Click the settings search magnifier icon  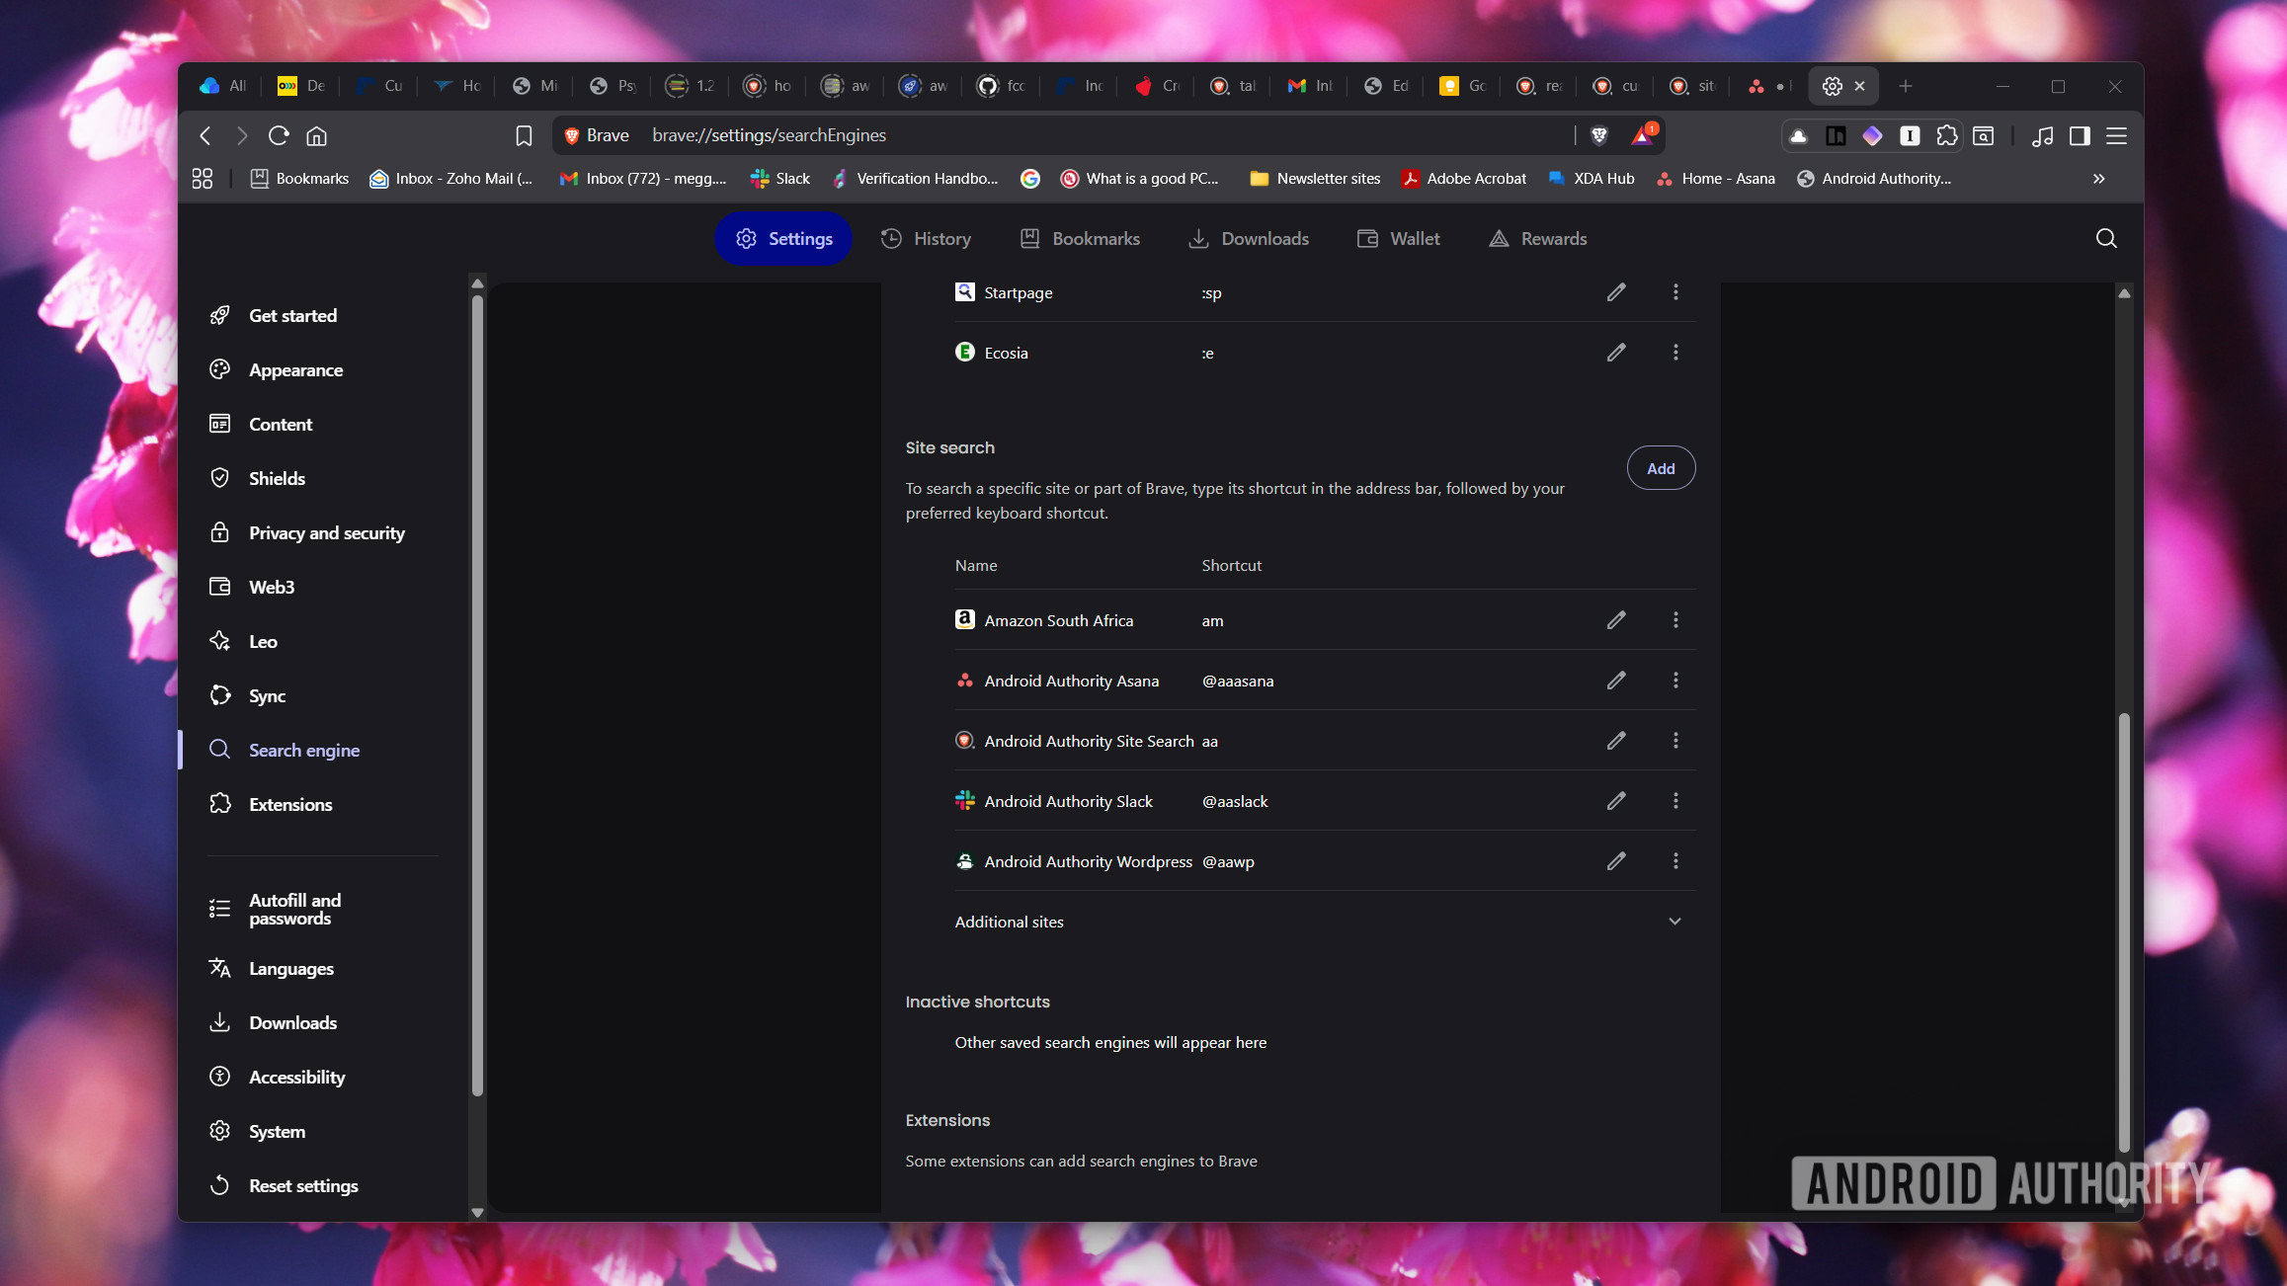[x=2105, y=238]
